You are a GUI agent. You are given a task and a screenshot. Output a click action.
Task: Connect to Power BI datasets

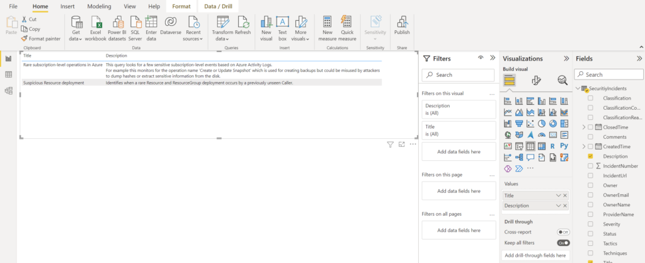click(x=117, y=28)
